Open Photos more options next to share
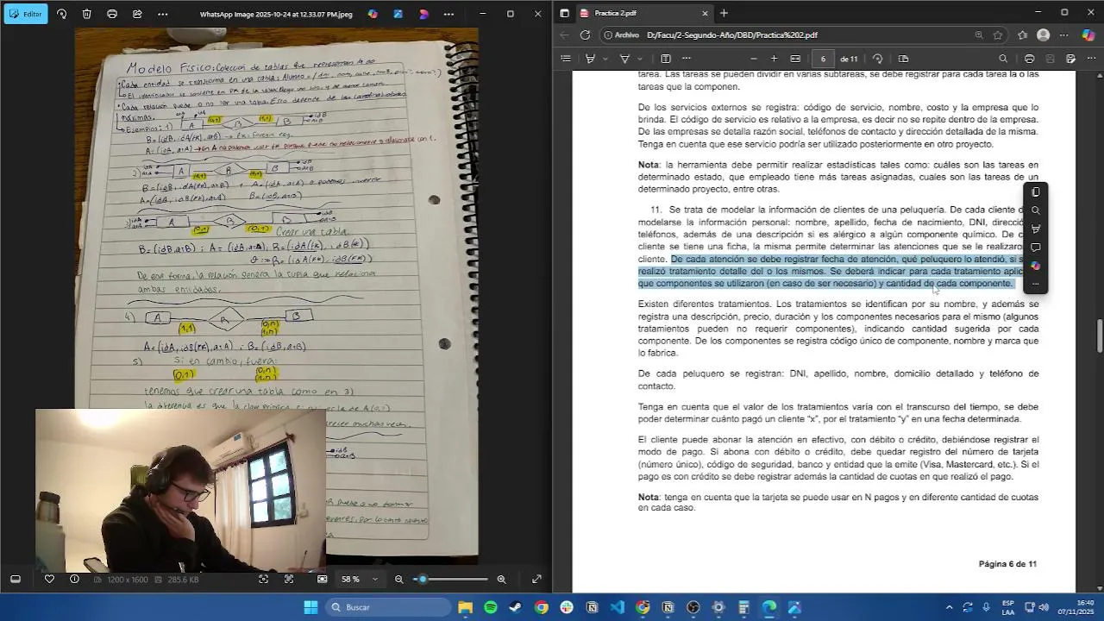1104x621 pixels. coord(163,14)
